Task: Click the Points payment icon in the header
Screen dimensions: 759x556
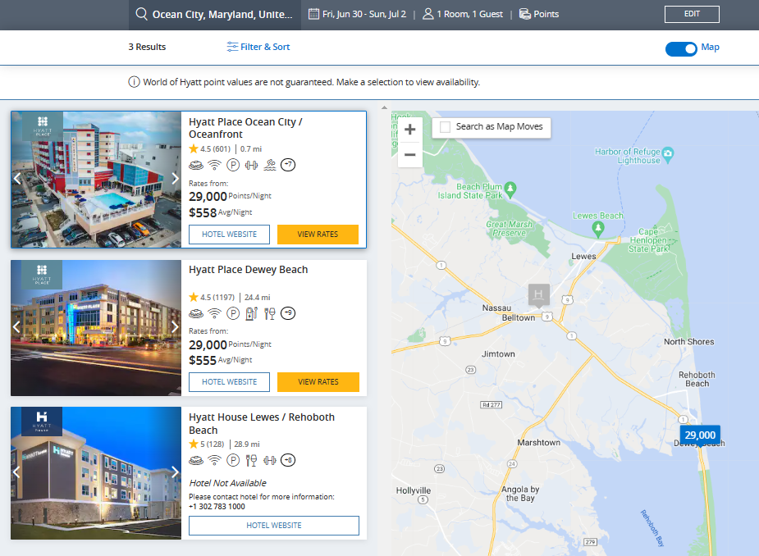Action: [x=525, y=14]
